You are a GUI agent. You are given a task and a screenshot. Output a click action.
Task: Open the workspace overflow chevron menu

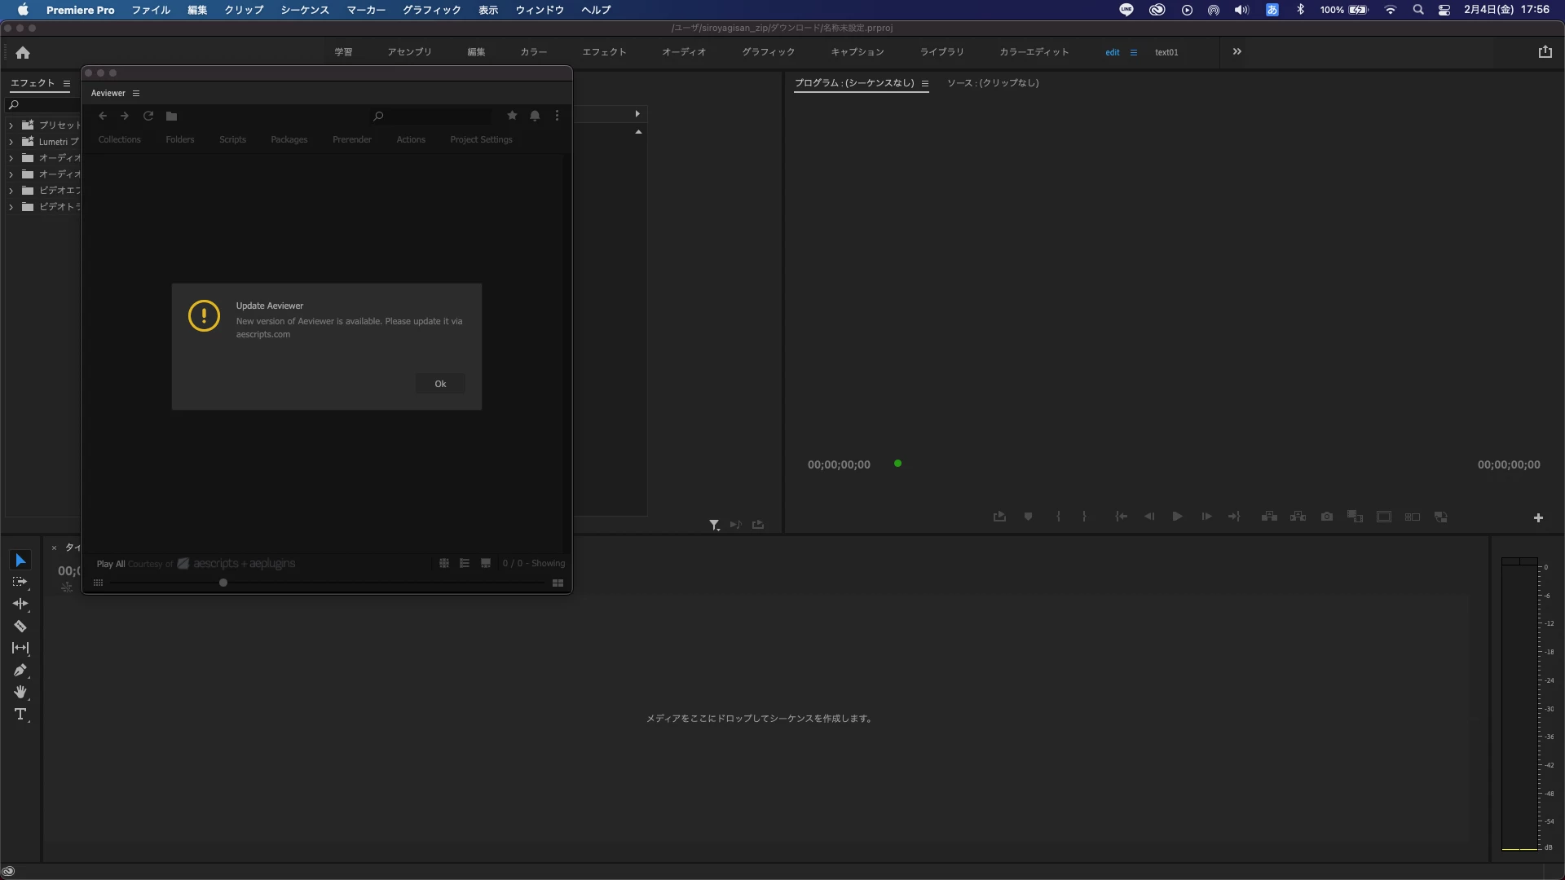[x=1237, y=51]
